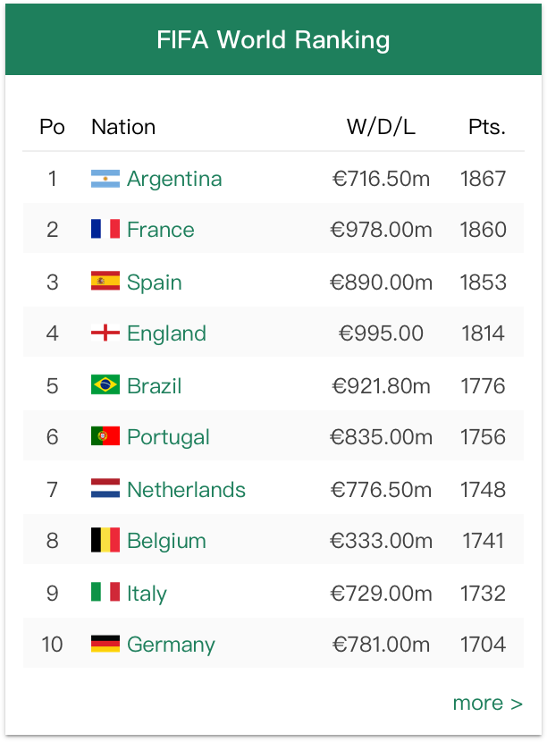Screen dimensions: 547x742
Task: Click the Nation column header
Action: point(122,127)
